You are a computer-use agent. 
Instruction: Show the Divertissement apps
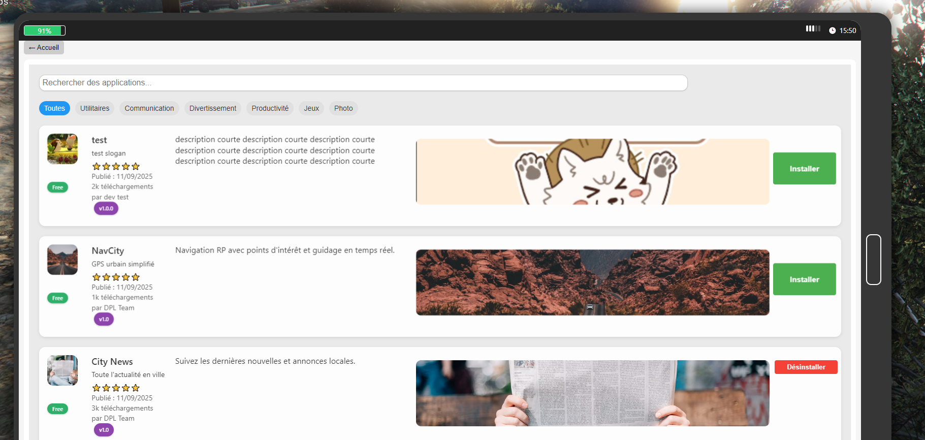[213, 108]
